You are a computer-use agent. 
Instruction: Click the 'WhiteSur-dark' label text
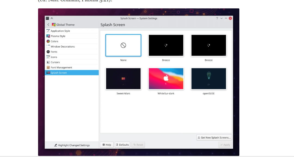click(x=166, y=94)
